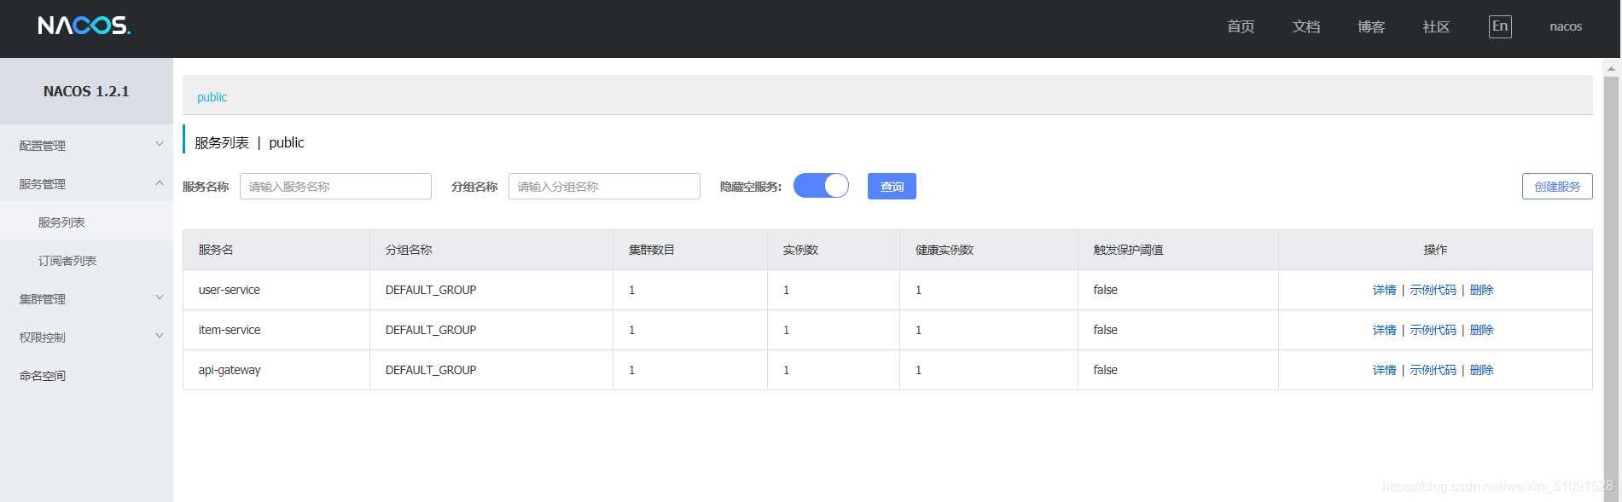Open 社区 in top navigation
This screenshot has height=502, width=1622.
click(x=1437, y=26)
